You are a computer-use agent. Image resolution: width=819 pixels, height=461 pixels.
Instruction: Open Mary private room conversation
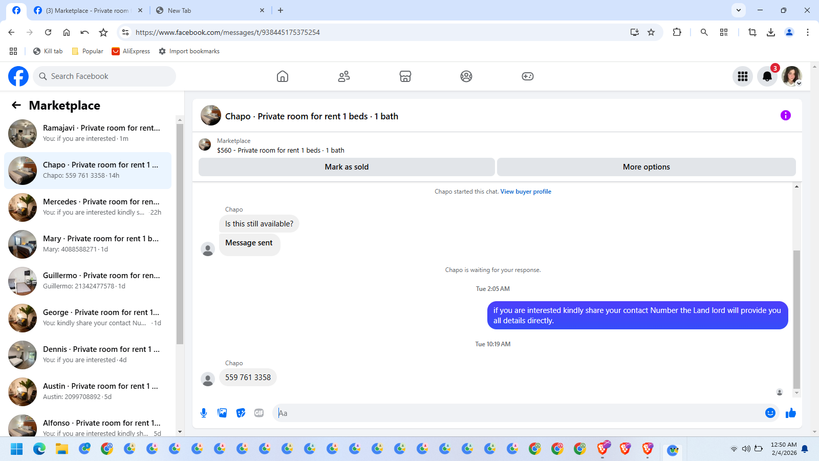88,244
